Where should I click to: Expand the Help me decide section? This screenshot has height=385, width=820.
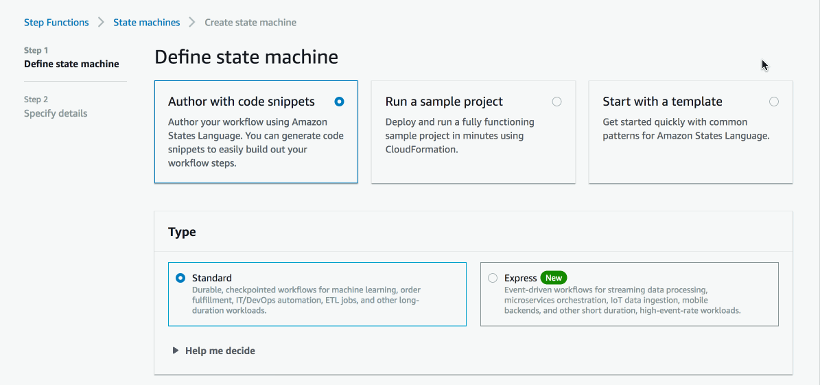point(220,351)
